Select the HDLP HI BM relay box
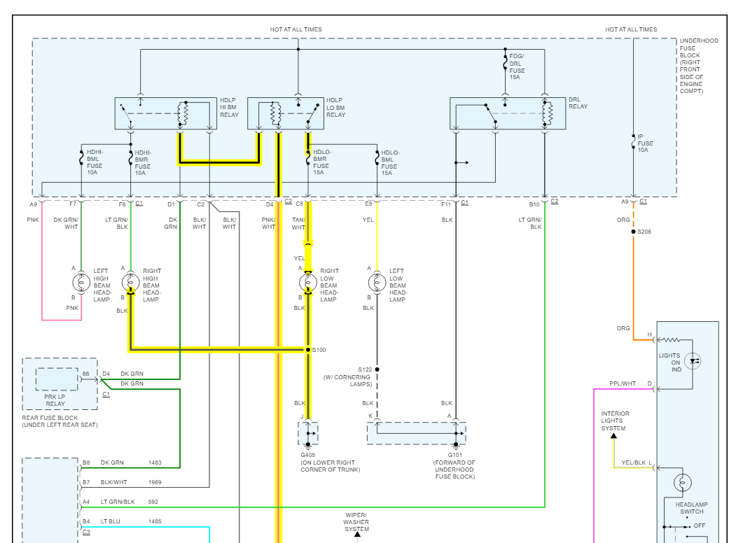This screenshot has height=543, width=750. tap(166, 114)
